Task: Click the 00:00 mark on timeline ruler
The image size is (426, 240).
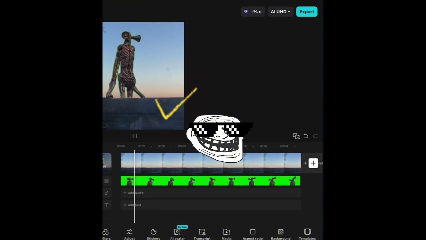Action: pyautogui.click(x=121, y=146)
